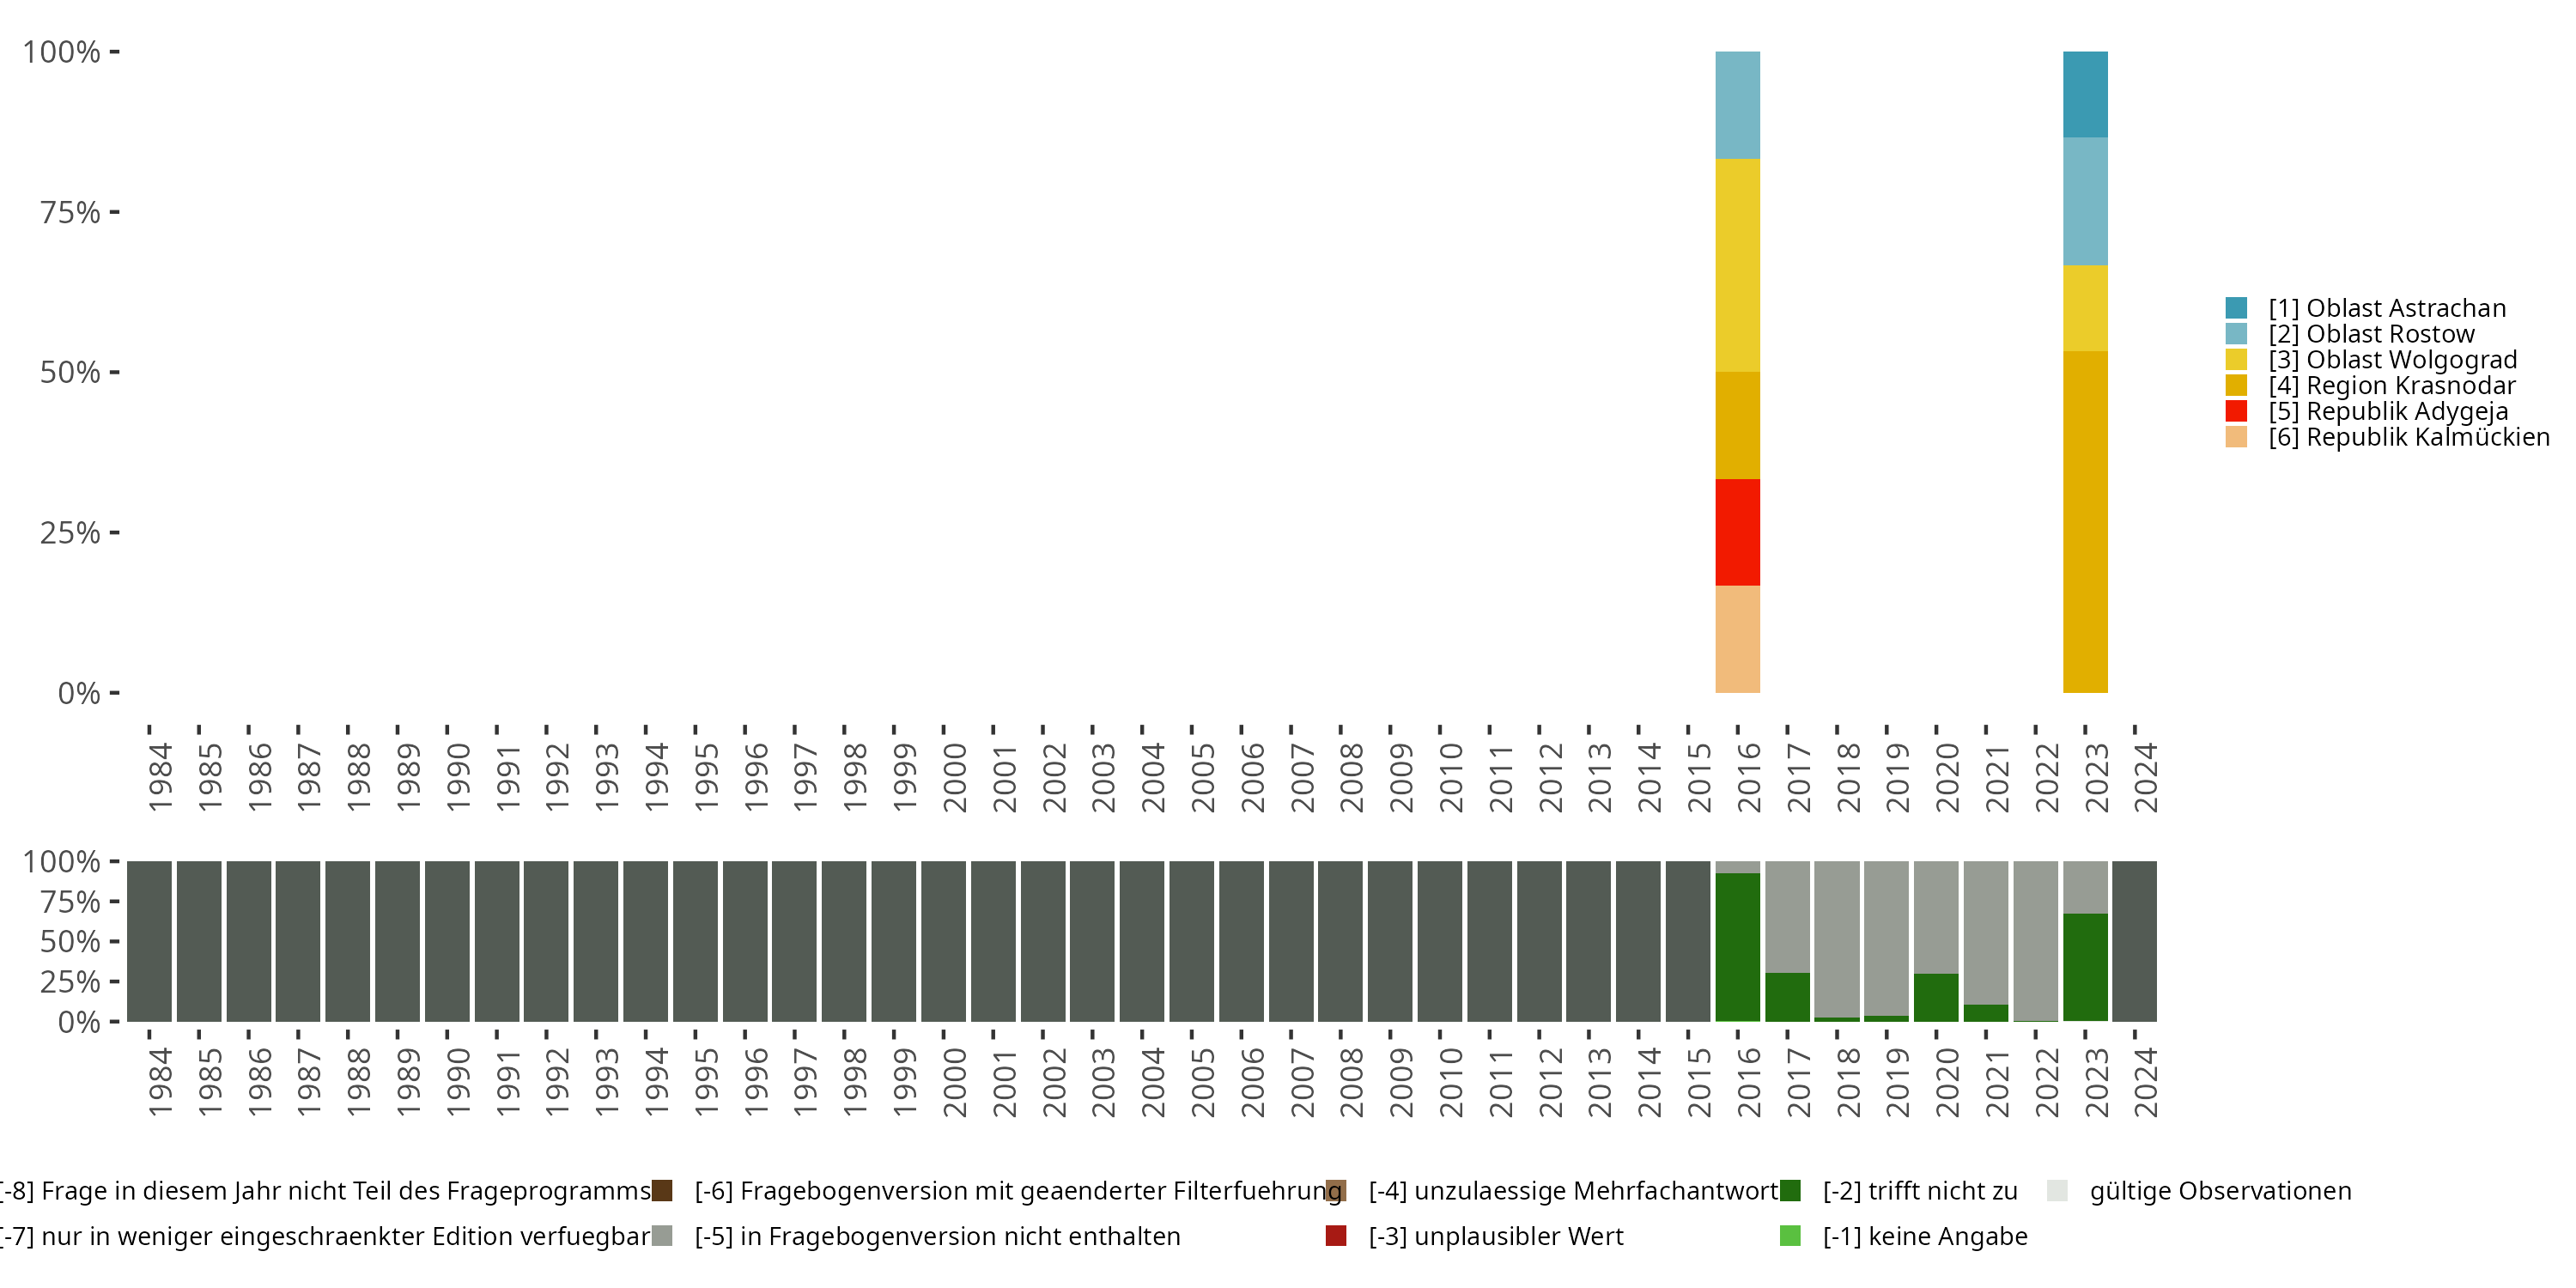Screen dimensions: 2576x1288
Task: Click the Republik Adygeja red legend swatch
Action: coord(2236,411)
